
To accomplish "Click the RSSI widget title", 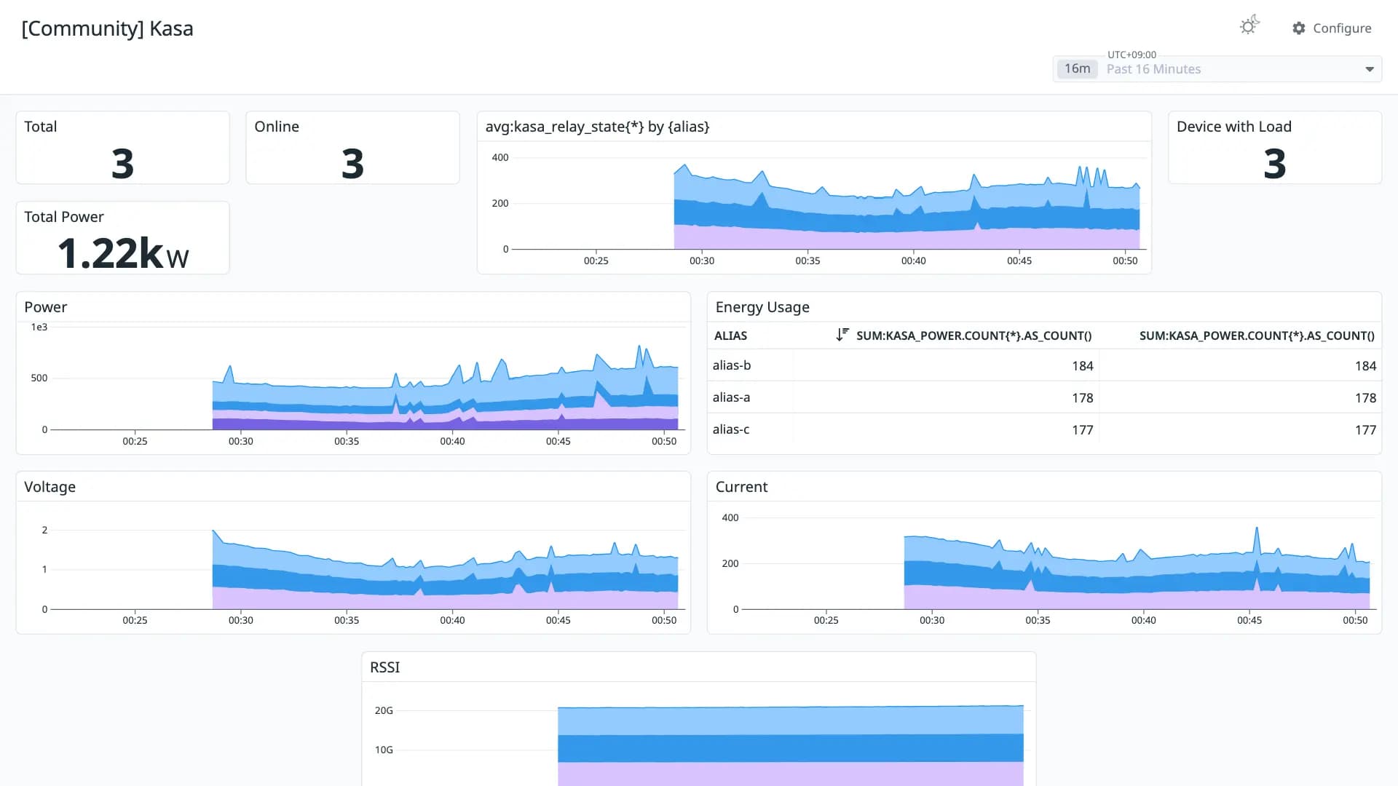I will tap(384, 667).
